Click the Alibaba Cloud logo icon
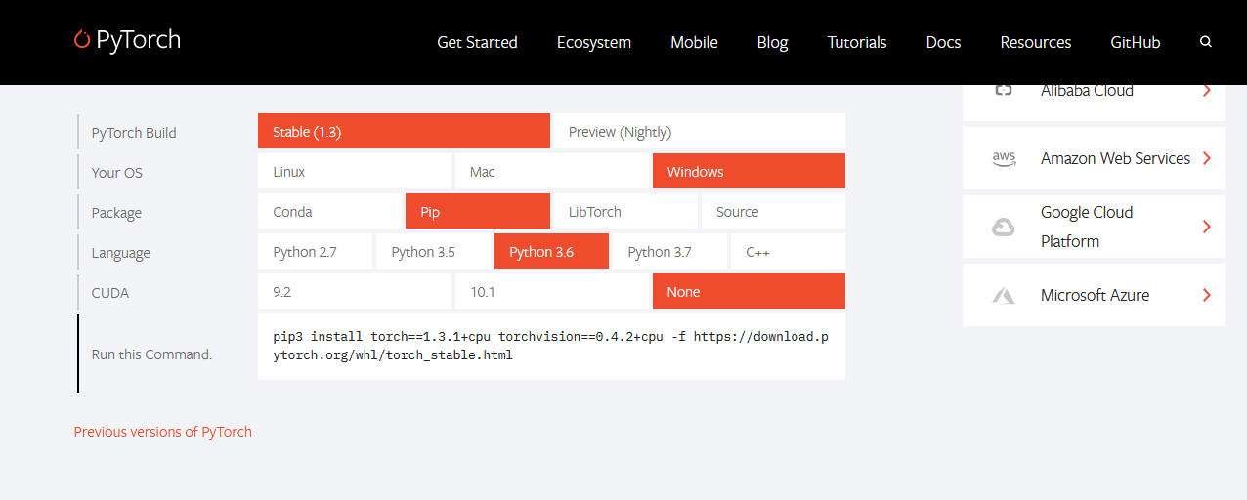1247x500 pixels. click(1004, 90)
